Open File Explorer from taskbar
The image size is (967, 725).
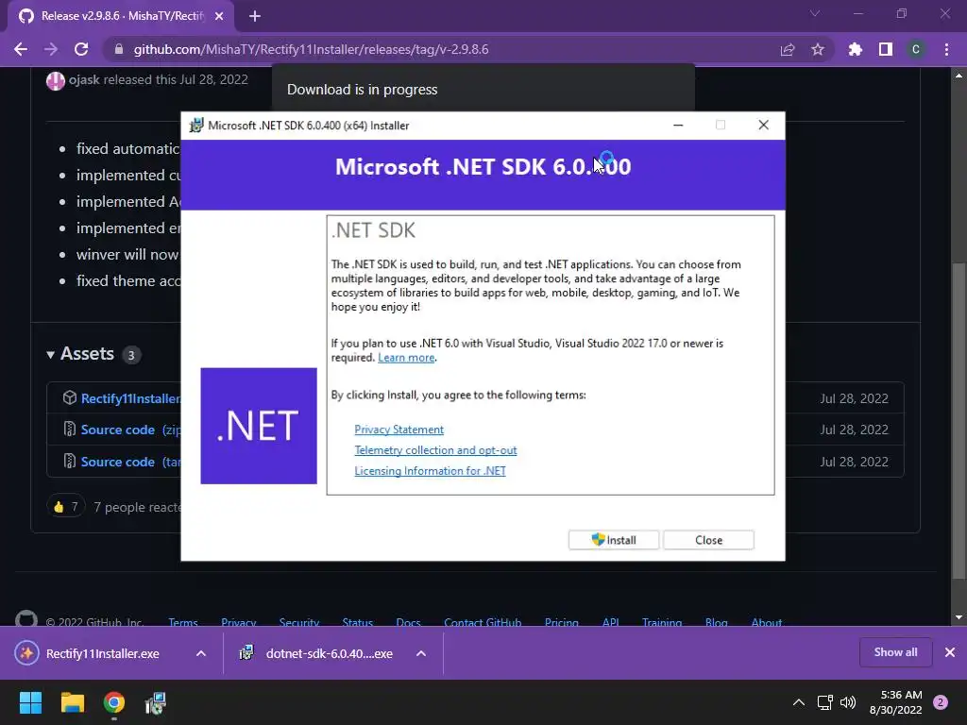[x=72, y=702]
